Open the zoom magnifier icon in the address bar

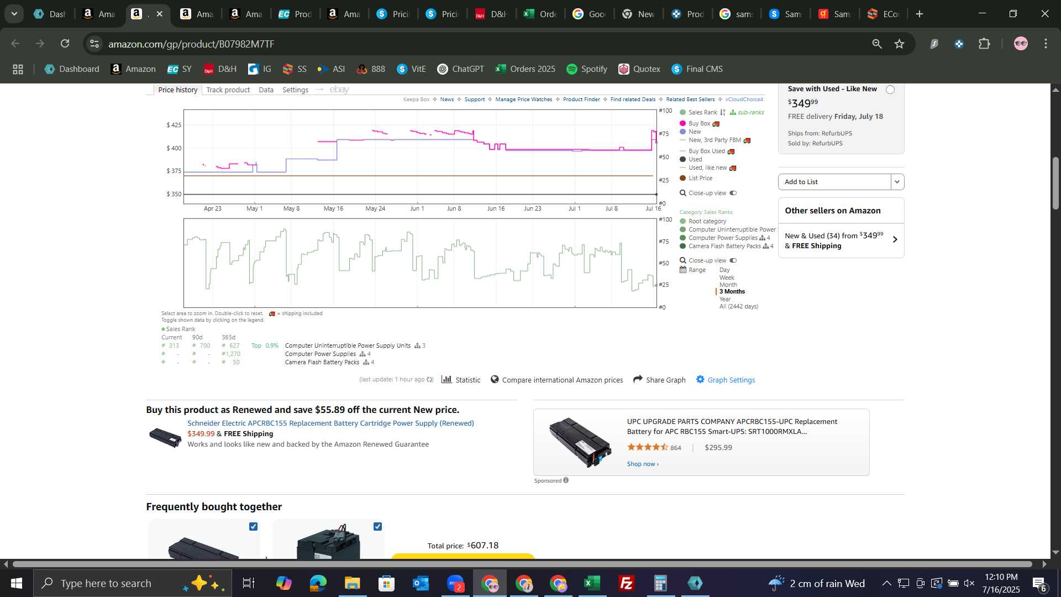[877, 44]
